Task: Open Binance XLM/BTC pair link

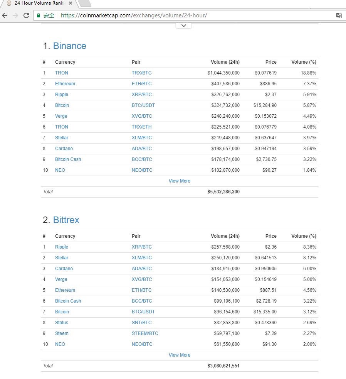Action: (x=142, y=138)
